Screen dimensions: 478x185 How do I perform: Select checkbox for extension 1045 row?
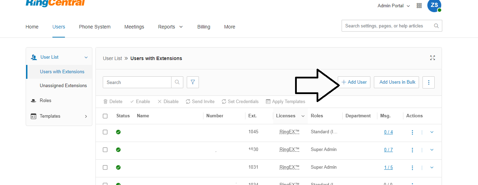click(x=105, y=132)
